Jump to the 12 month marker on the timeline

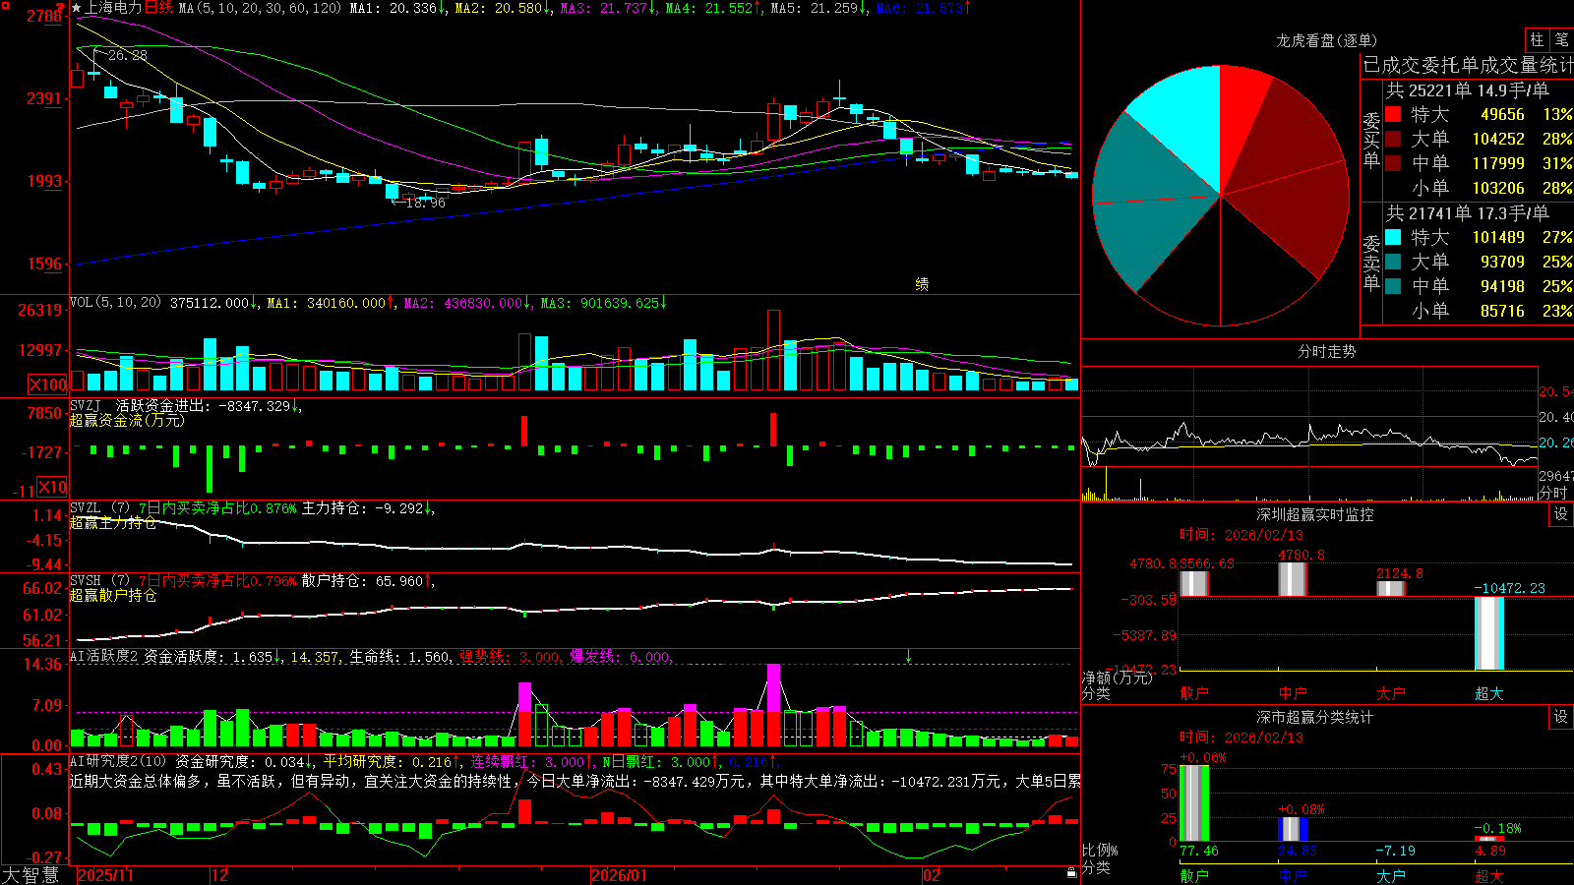219,875
